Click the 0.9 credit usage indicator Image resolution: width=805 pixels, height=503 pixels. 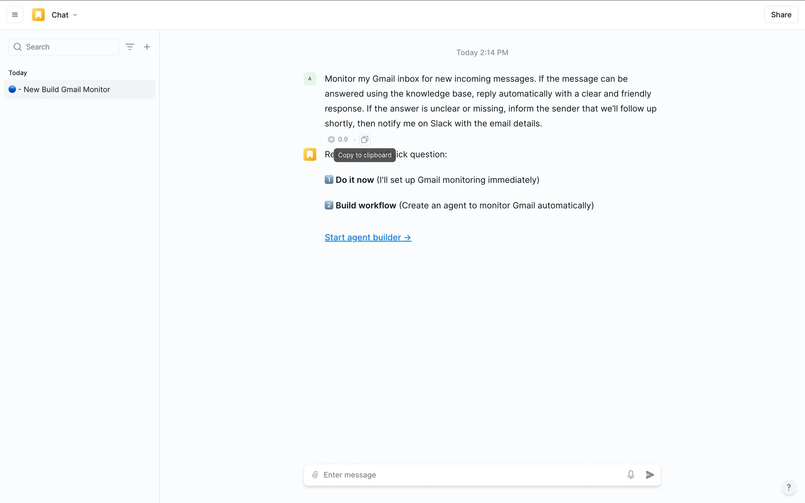pos(338,139)
